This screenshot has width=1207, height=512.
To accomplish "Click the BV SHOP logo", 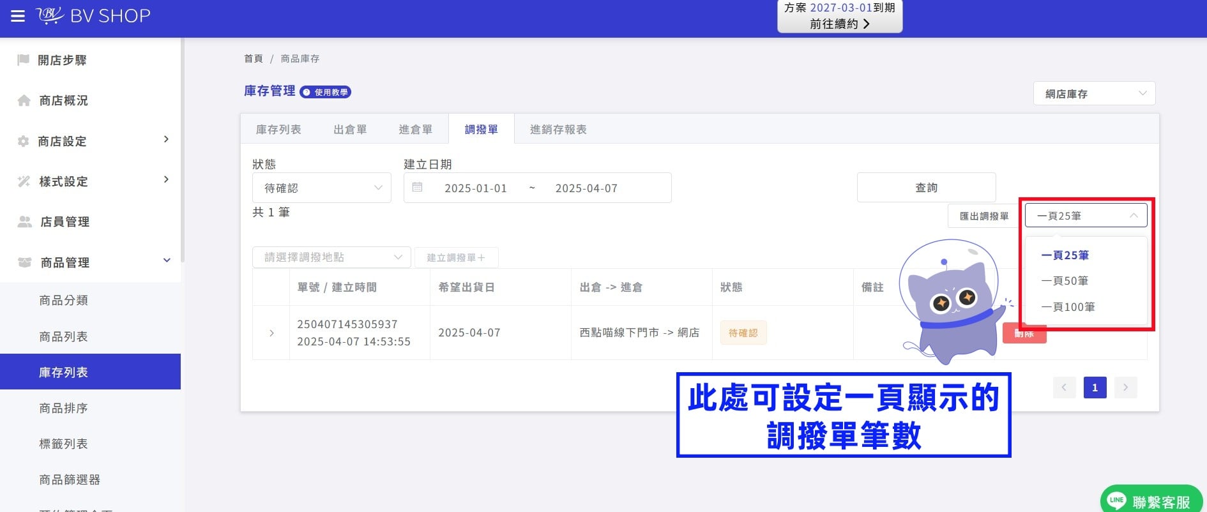I will [93, 15].
